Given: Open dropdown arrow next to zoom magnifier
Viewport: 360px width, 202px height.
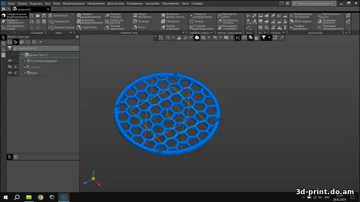Looking at the screenshot, I should click(x=173, y=38).
